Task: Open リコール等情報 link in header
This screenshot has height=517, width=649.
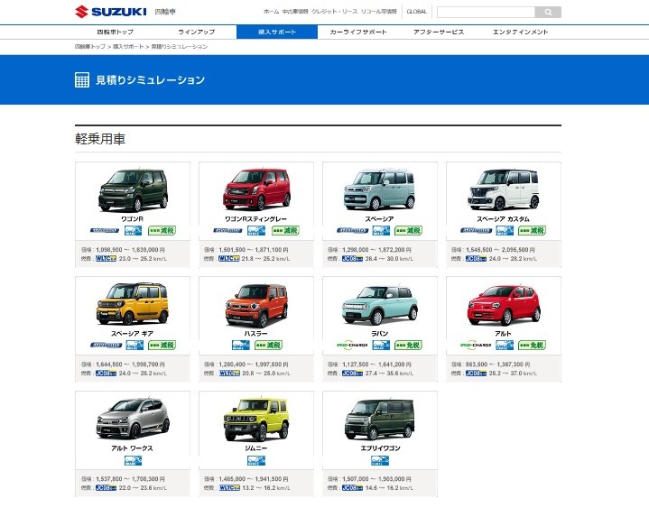Action: tap(379, 12)
